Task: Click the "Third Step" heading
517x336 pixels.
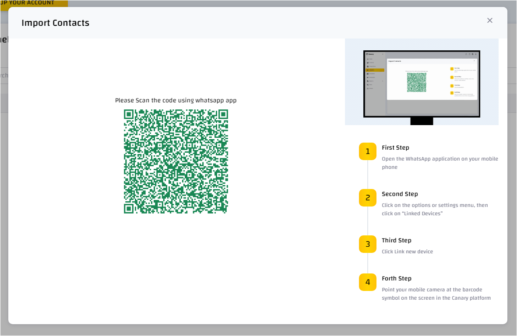Action: [396, 240]
